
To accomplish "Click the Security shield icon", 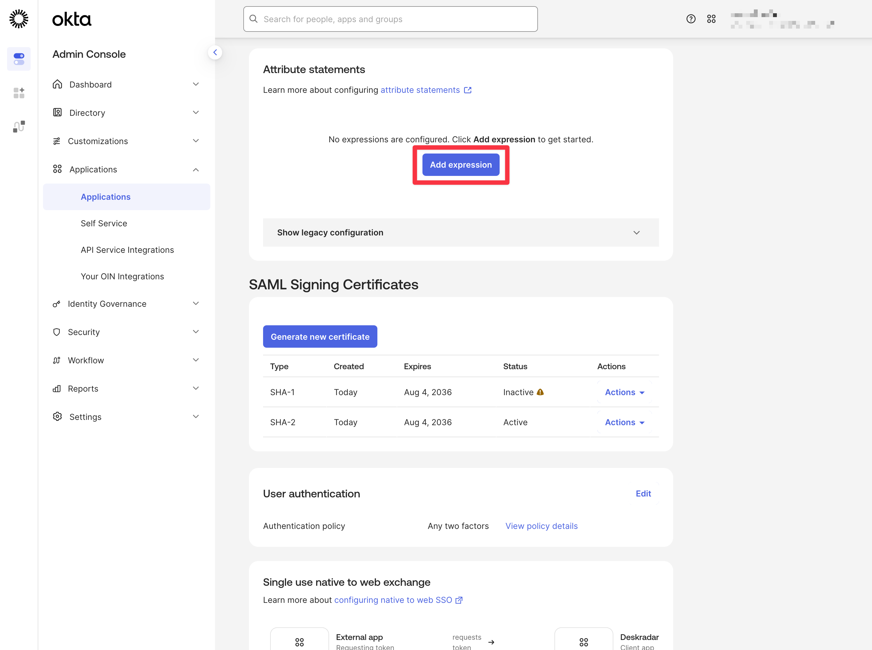I will click(x=57, y=332).
